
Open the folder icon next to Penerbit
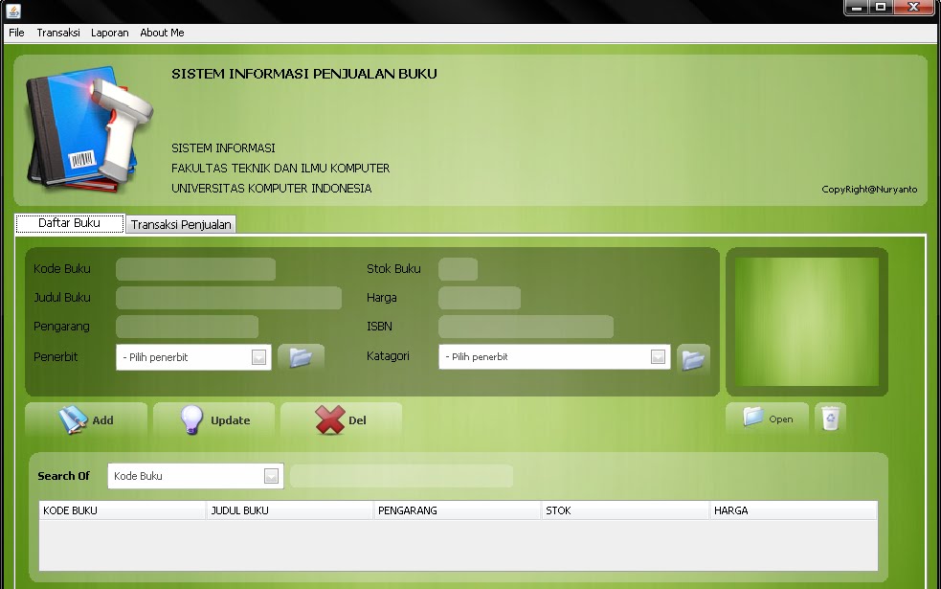301,356
